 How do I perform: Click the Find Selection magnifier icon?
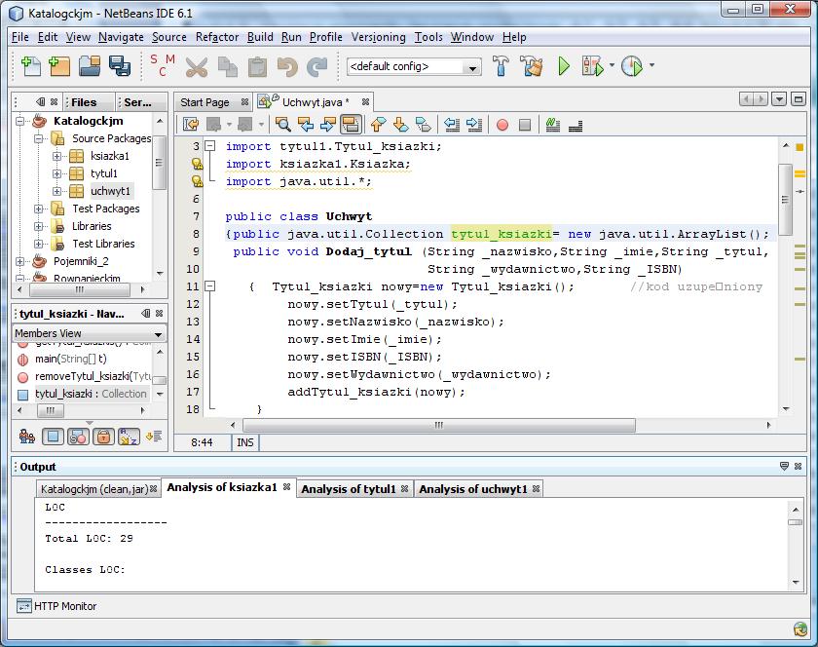[282, 125]
